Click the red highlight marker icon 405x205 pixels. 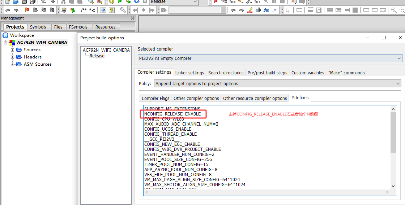tap(250, 10)
